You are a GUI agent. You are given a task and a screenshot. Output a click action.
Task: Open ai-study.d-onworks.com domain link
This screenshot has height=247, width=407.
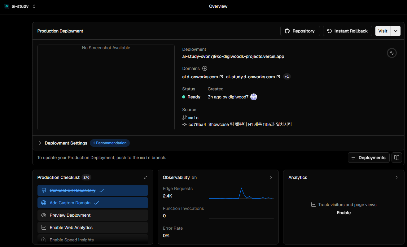coord(250,77)
